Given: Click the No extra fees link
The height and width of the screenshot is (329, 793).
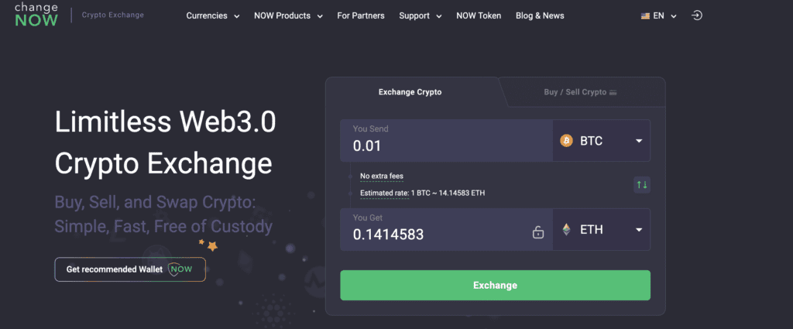Looking at the screenshot, I should pyautogui.click(x=382, y=176).
